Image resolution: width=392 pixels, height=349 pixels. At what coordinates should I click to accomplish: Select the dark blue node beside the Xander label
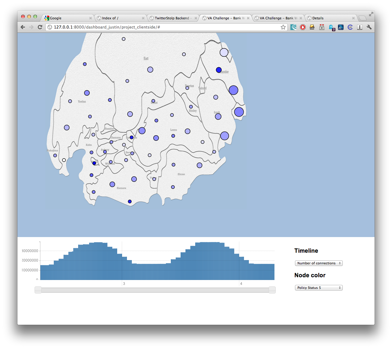(219, 70)
